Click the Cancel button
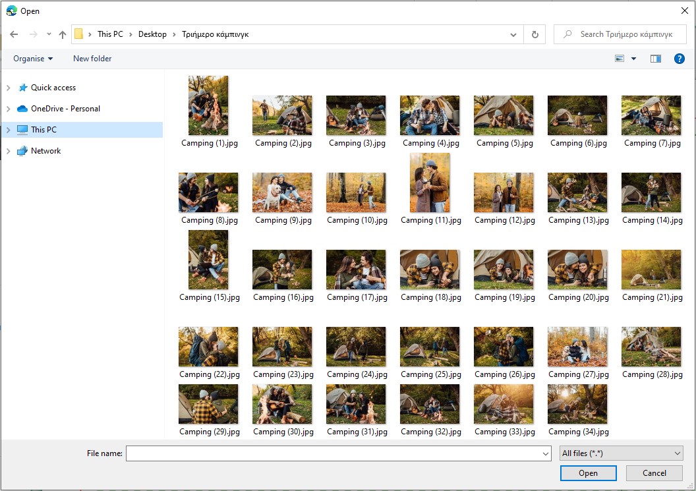Image resolution: width=696 pixels, height=491 pixels. 654,473
